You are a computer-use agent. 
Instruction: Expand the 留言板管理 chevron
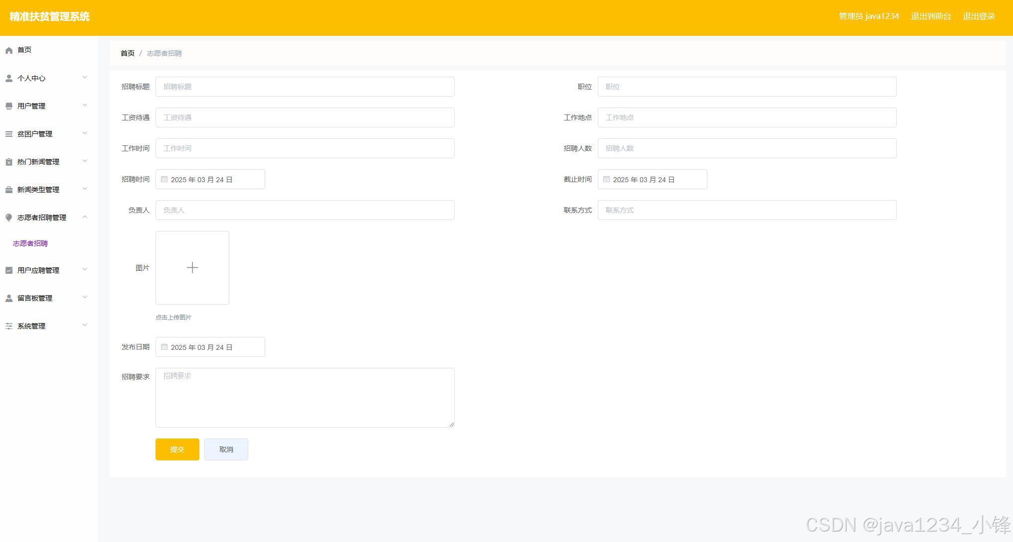click(x=85, y=297)
